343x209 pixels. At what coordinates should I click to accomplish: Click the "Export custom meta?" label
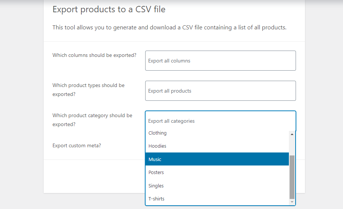coord(77,145)
